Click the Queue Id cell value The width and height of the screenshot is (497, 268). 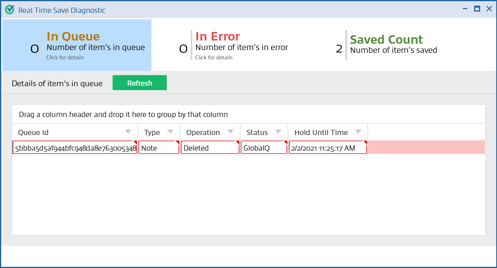click(x=75, y=148)
